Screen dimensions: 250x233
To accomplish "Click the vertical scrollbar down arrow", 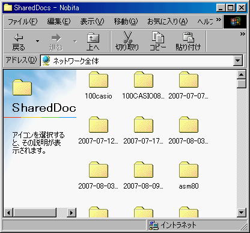I will [x=241, y=213].
